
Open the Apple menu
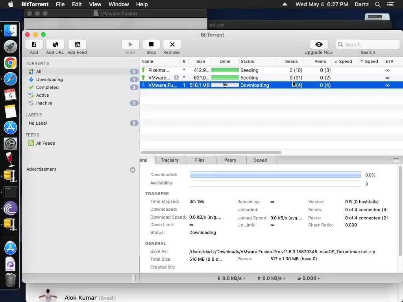11,4
